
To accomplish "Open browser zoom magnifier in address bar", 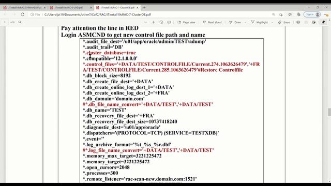I will [x=274, y=14].
